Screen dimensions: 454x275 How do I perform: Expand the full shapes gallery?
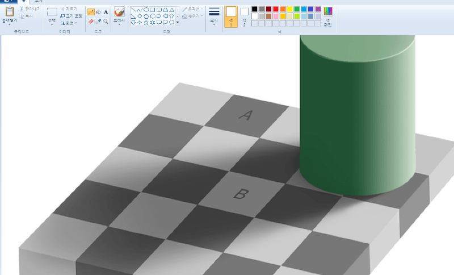(x=178, y=22)
